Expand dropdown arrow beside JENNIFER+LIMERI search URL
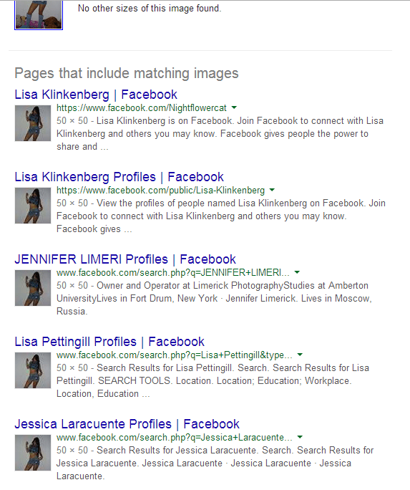This screenshot has height=490, width=410. [x=297, y=272]
